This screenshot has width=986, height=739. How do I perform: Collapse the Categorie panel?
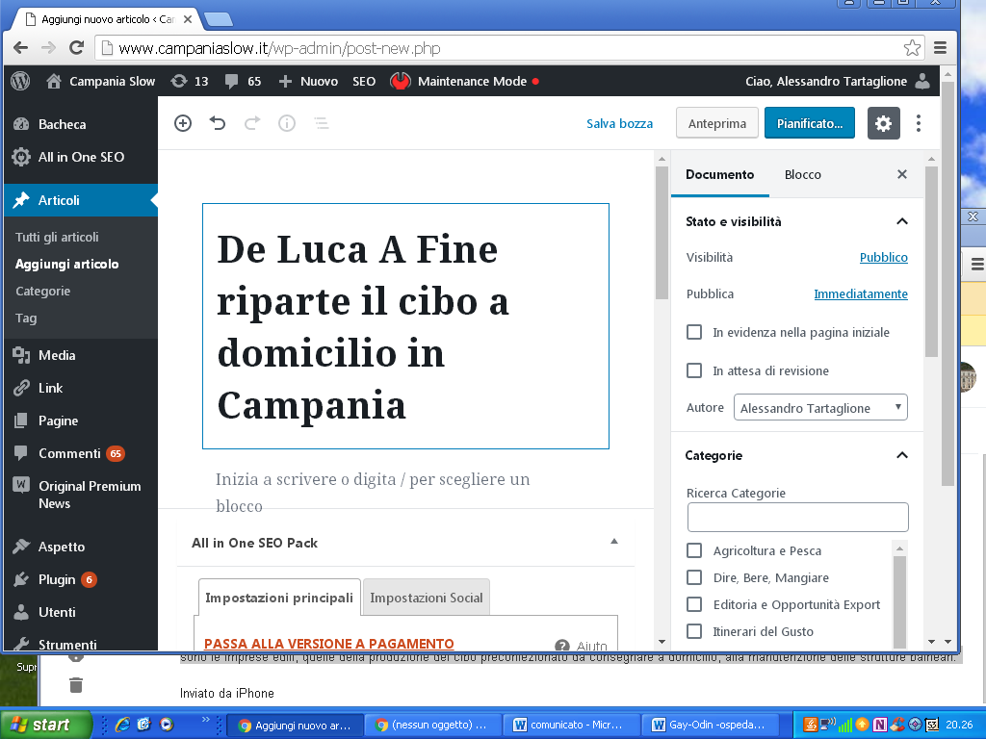(x=902, y=455)
